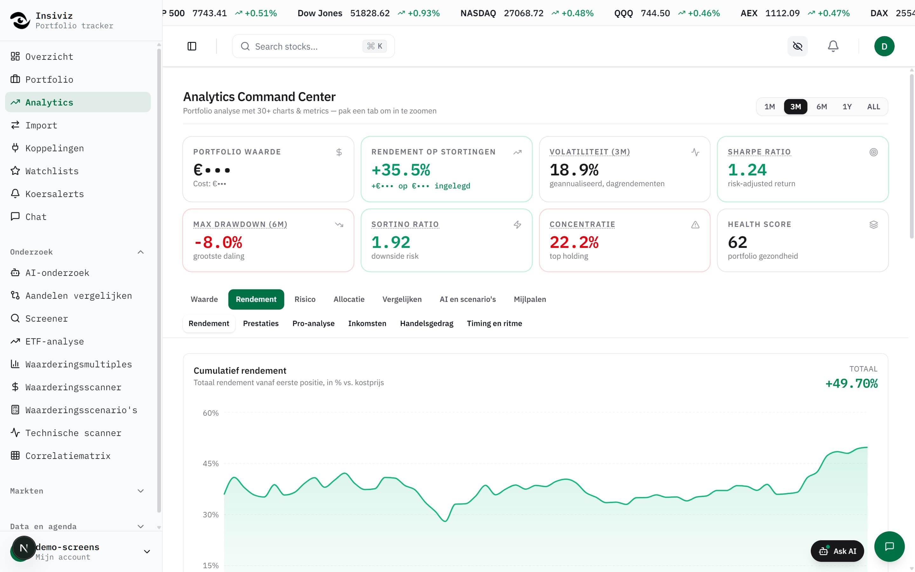Click the +49.70% totaal value
Viewport: 915px width, 572px height.
click(851, 383)
